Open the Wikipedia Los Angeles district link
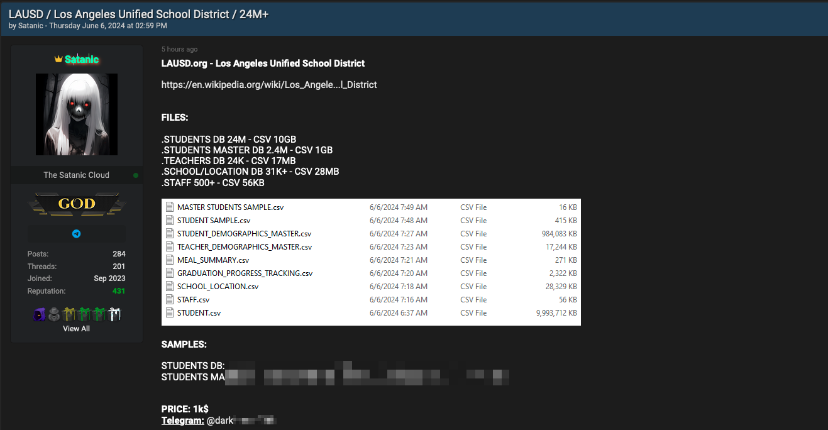The width and height of the screenshot is (828, 430). tap(269, 84)
